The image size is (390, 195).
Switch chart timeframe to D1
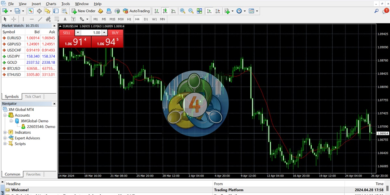tap(146, 19)
